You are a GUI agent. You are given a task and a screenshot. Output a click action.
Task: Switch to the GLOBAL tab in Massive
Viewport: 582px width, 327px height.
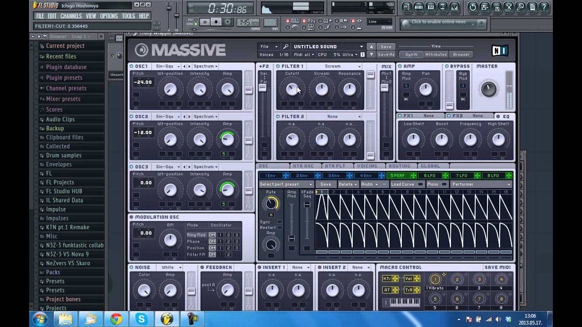[430, 166]
